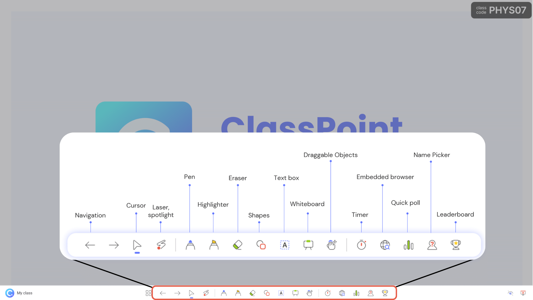Click the back navigation arrow
Screen dimensions: 533x300
coord(162,293)
